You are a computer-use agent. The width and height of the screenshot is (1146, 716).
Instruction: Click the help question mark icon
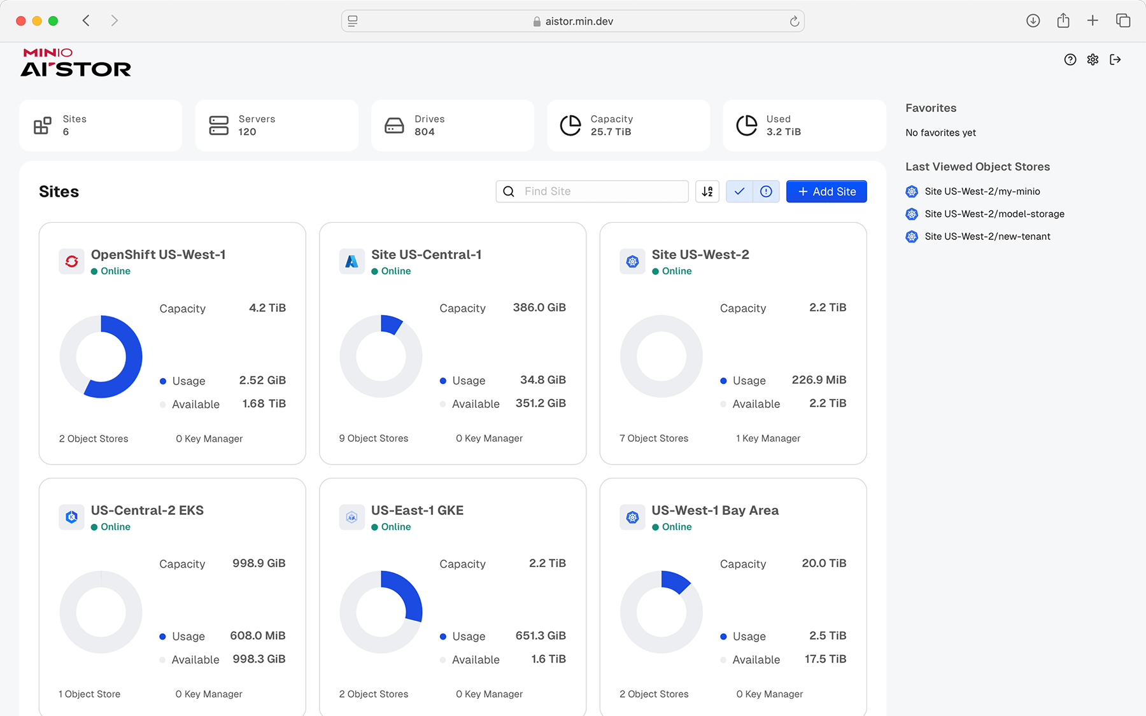coord(1070,60)
